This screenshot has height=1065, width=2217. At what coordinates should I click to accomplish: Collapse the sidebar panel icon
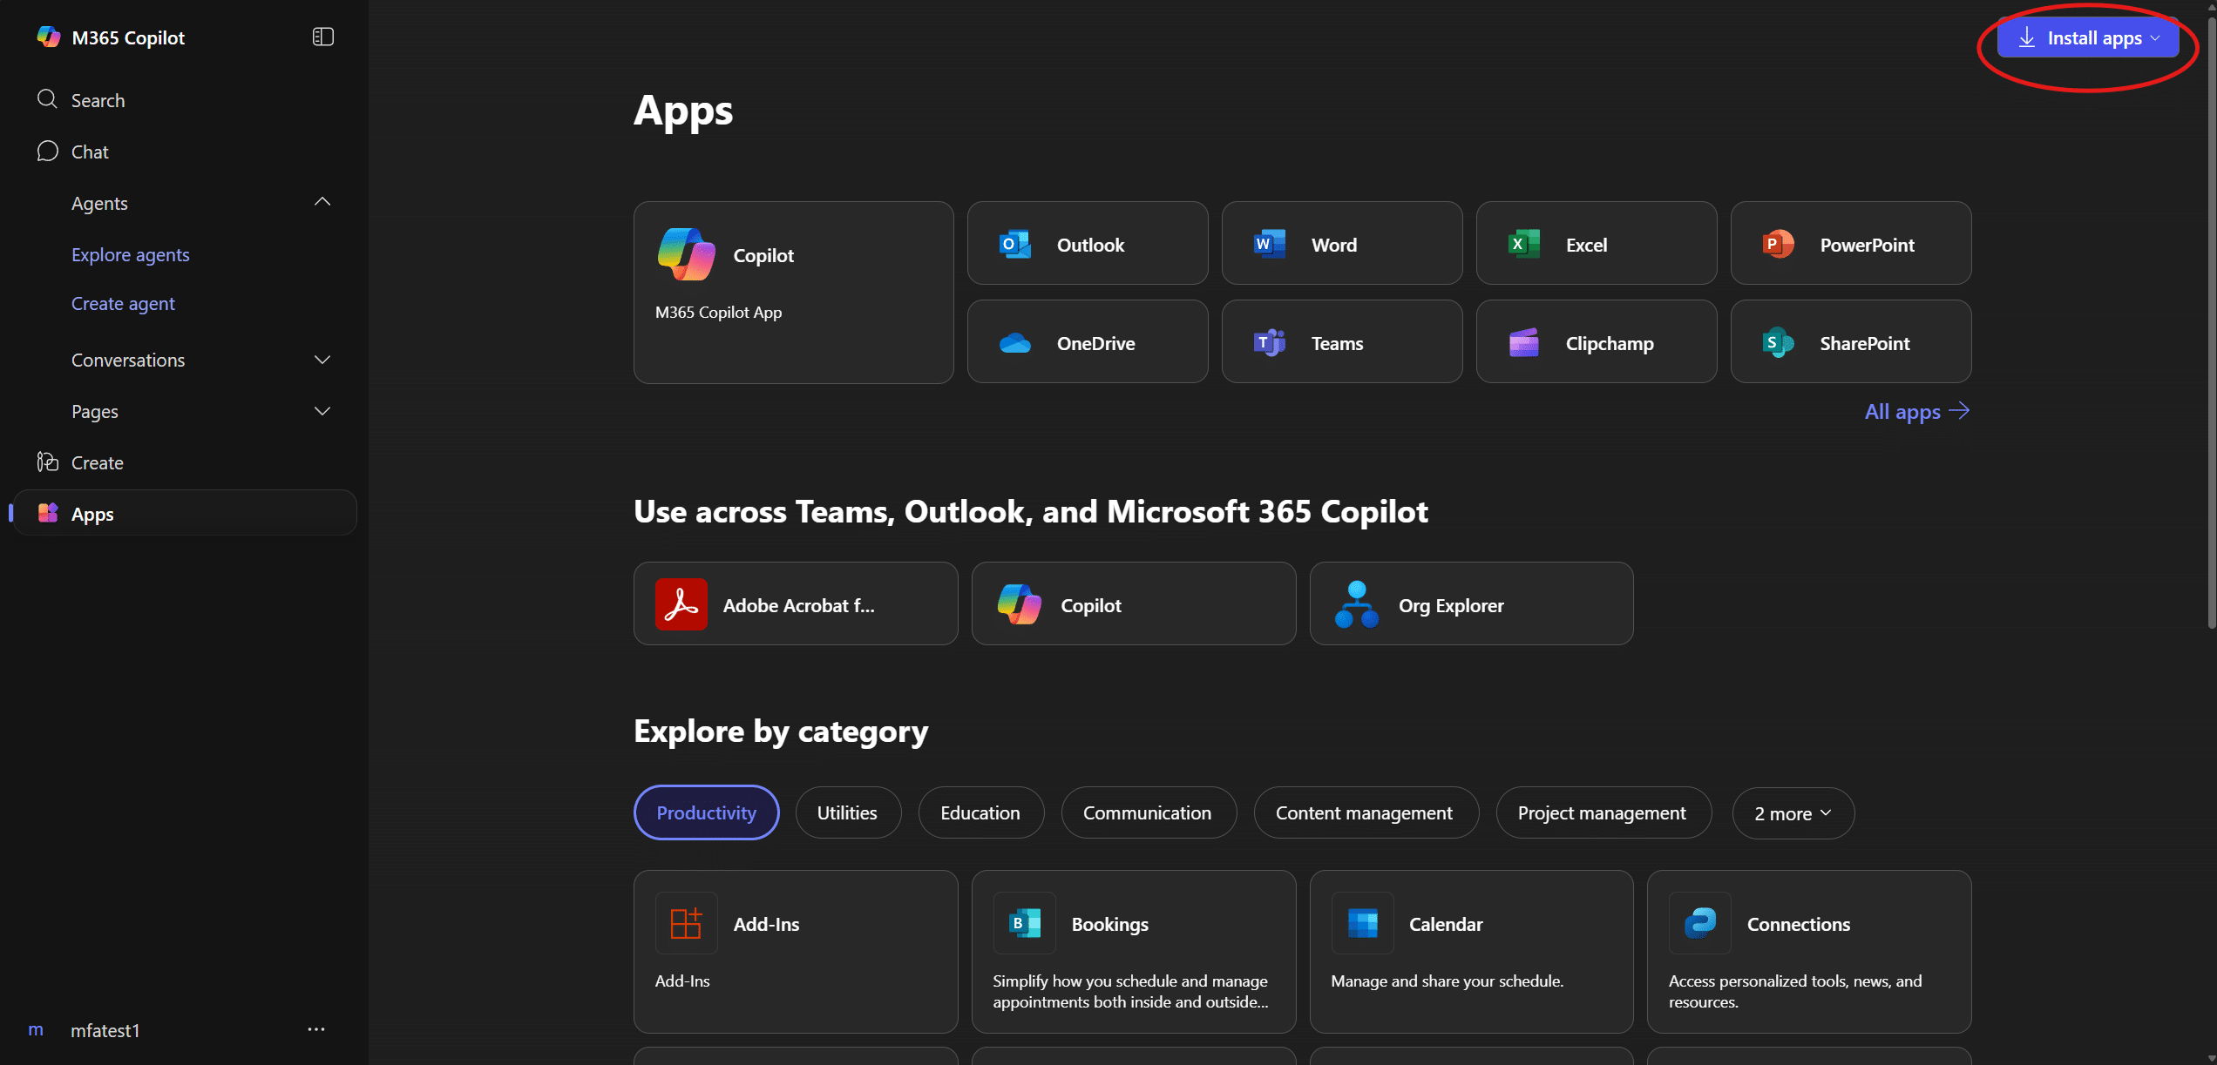point(322,37)
